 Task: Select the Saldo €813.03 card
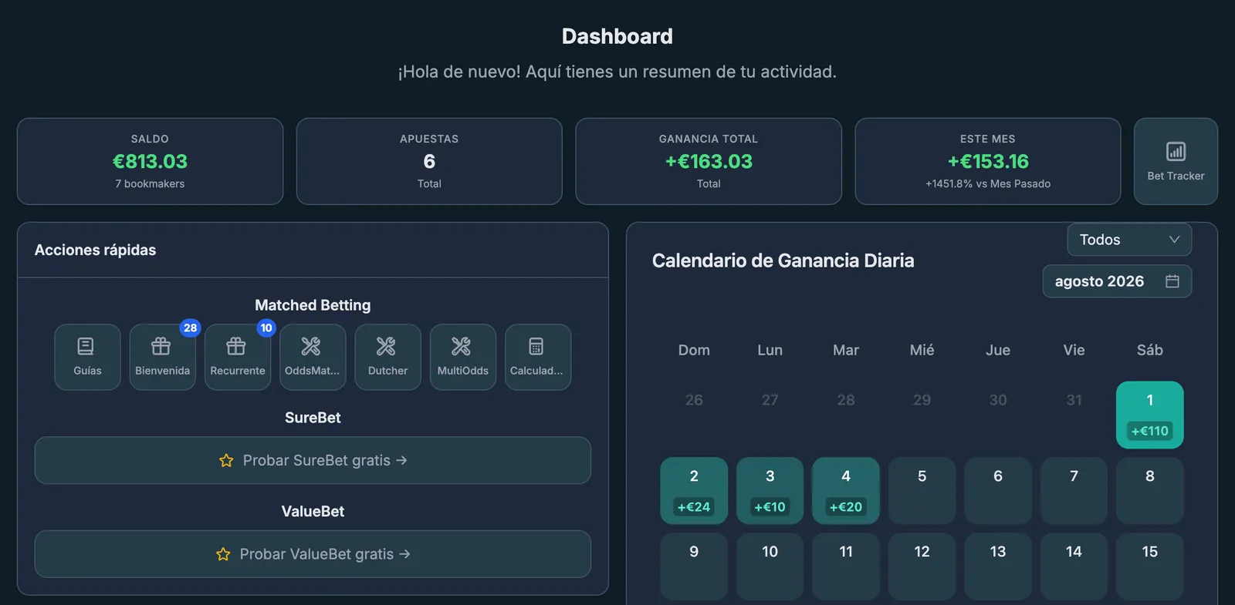click(x=150, y=161)
